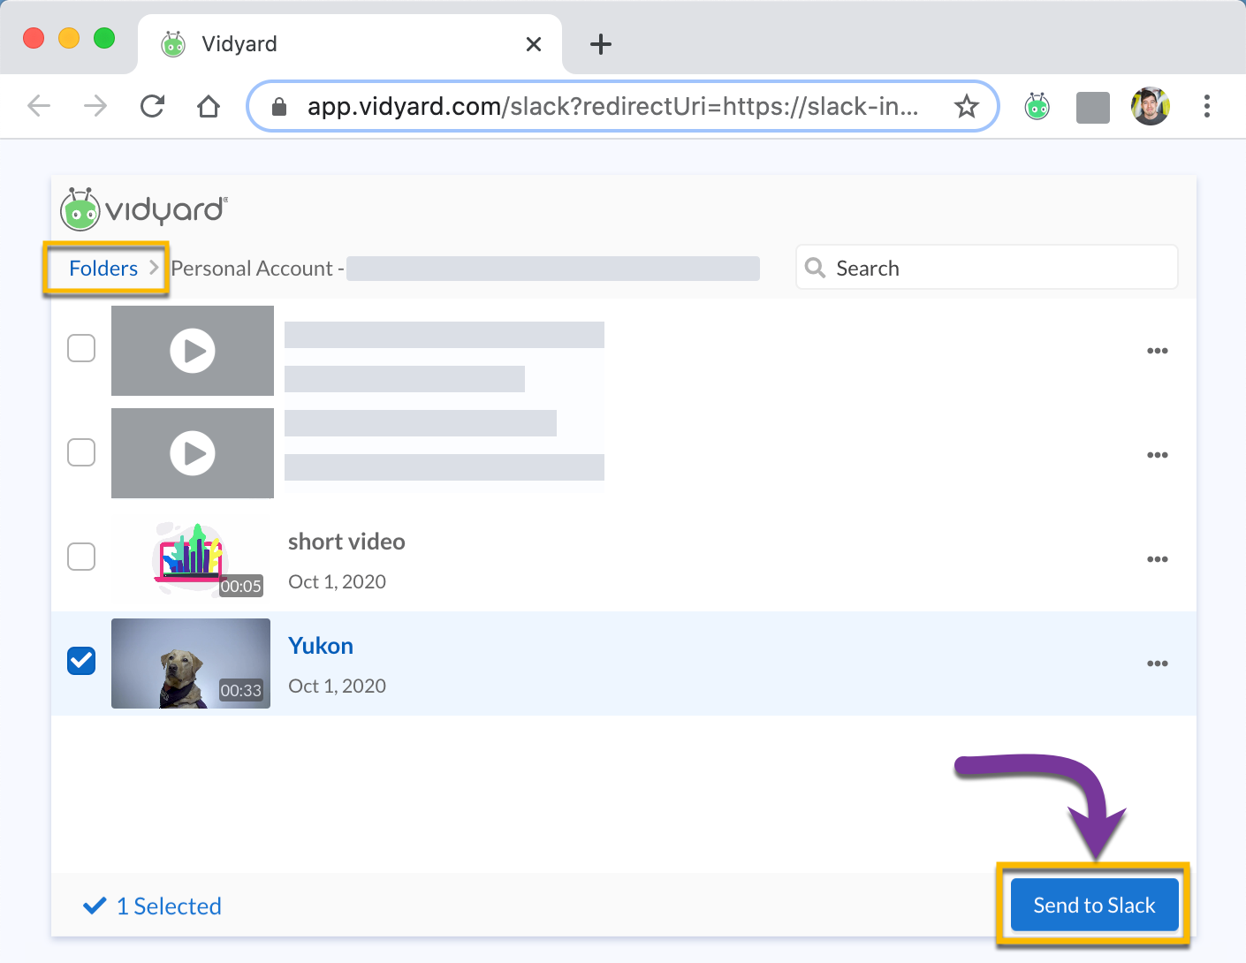Select the short video checkbox

pyautogui.click(x=81, y=557)
